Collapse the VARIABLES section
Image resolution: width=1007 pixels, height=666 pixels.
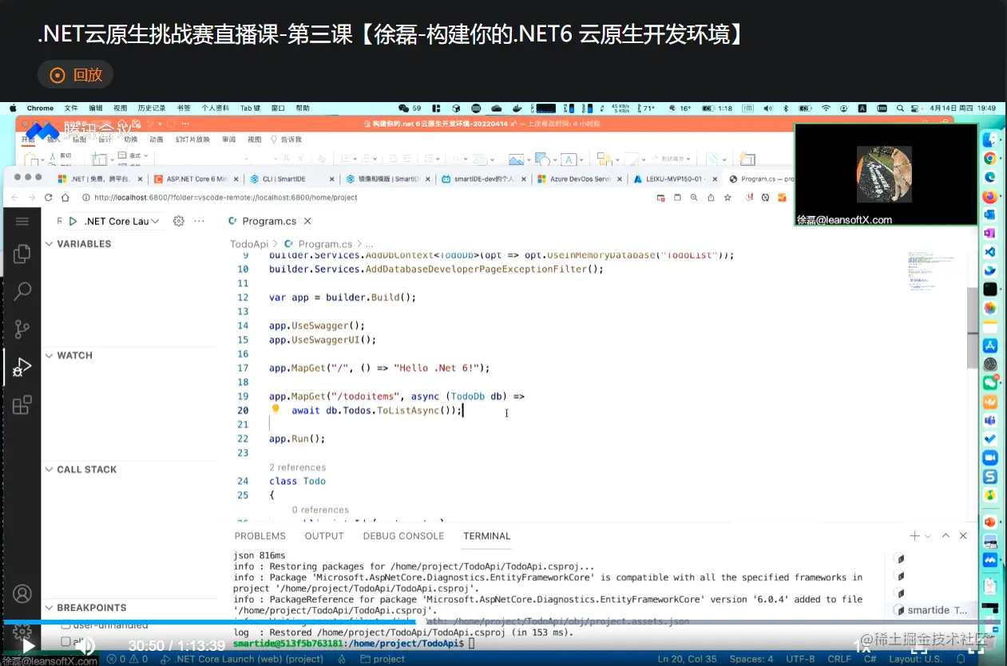[x=50, y=244]
